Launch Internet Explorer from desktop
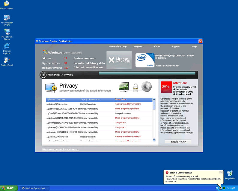This screenshot has width=238, height=191. click(x=7, y=47)
